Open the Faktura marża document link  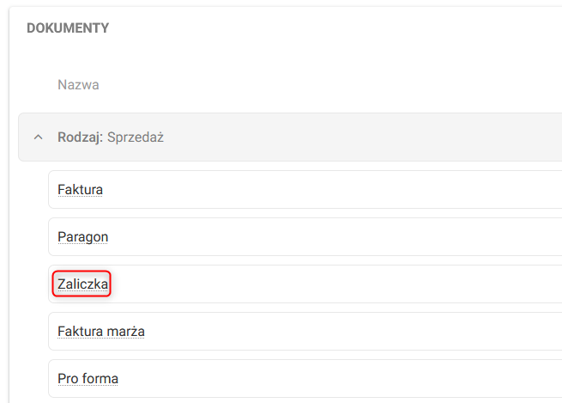click(100, 331)
